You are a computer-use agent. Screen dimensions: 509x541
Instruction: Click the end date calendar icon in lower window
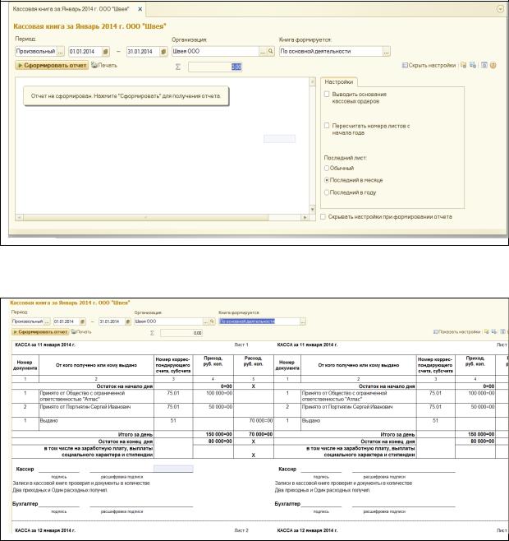128,321
